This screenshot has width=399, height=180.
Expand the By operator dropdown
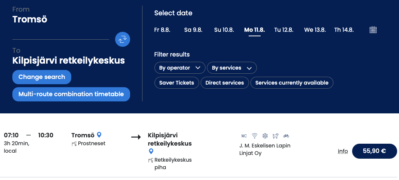180,68
